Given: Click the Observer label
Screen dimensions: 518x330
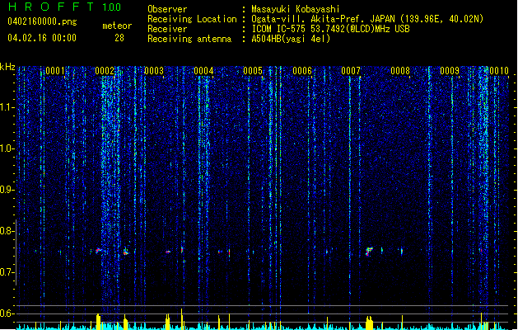Looking at the screenshot, I should [167, 9].
